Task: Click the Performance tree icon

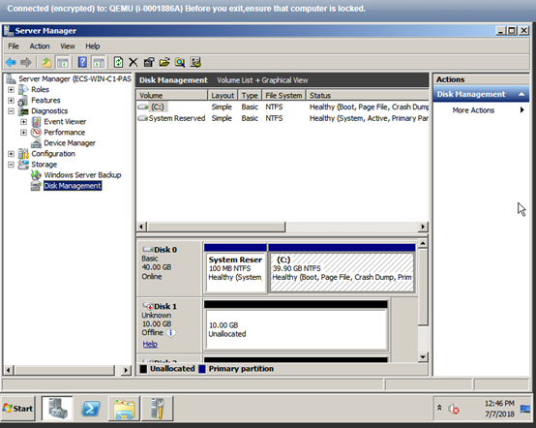Action: point(36,133)
